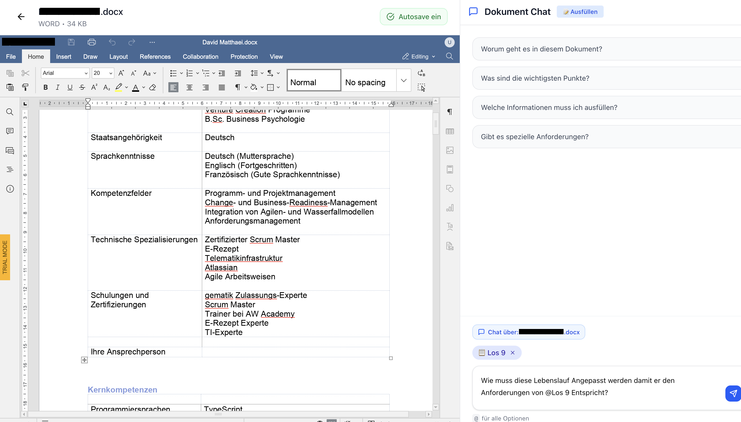Open the References tab
Image resolution: width=741 pixels, height=422 pixels.
point(155,56)
